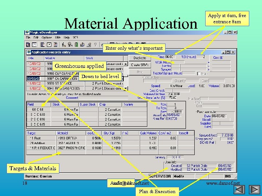Click the Create SRMs button
This screenshot has width=262, height=196.
tap(140, 65)
